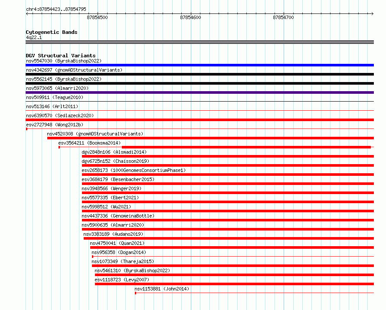
Task: Open nsv6390570 (Sedlazeck2020) label
Action: pyautogui.click(x=60, y=115)
